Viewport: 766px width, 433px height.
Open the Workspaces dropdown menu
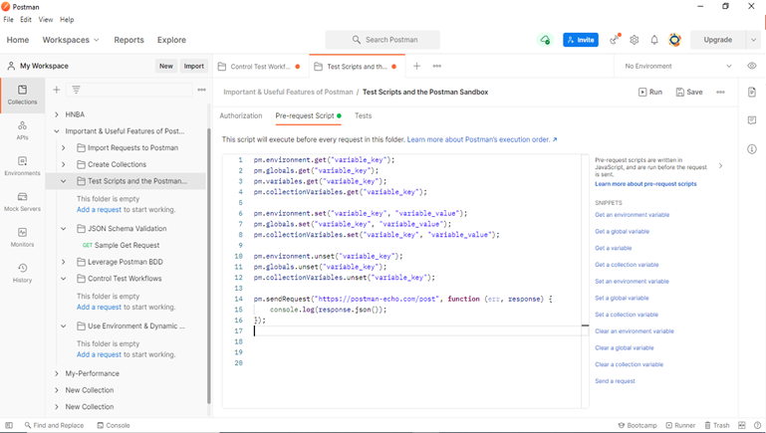pyautogui.click(x=71, y=40)
